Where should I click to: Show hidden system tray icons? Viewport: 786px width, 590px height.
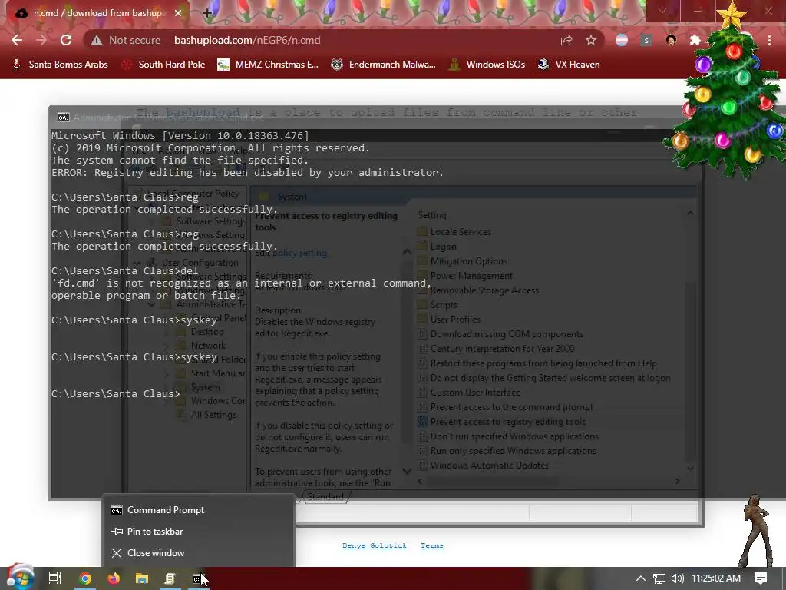click(x=641, y=578)
